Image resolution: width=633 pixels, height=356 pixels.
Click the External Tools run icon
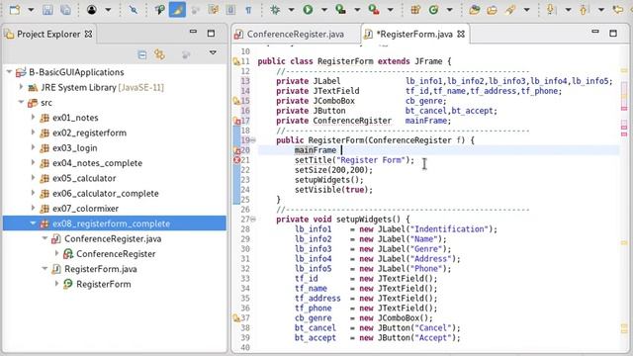[374, 10]
